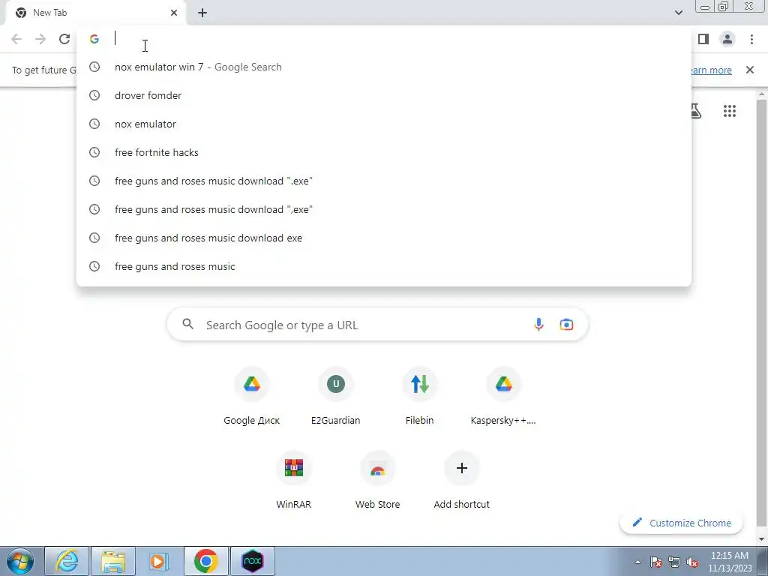The width and height of the screenshot is (768, 576).
Task: Open the Filebin shortcut
Action: (420, 397)
